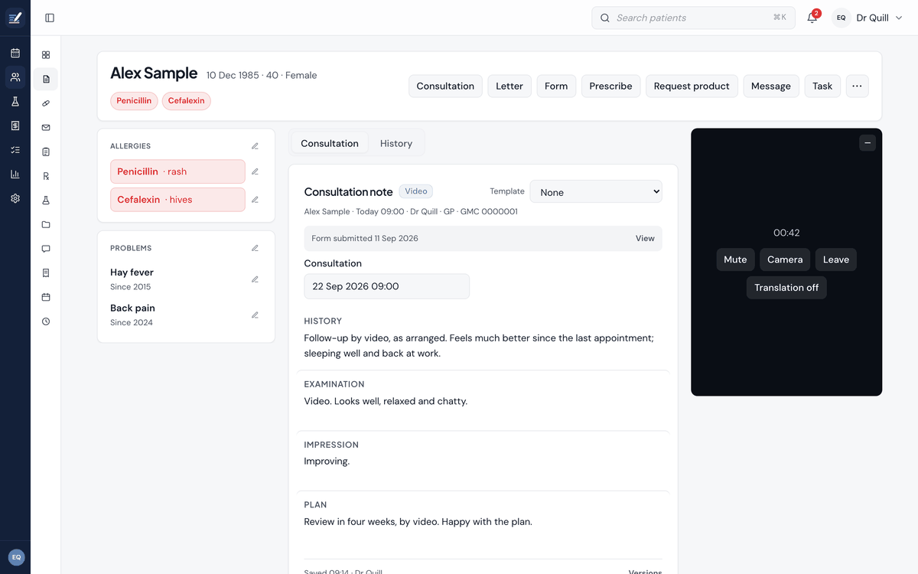Edit the Penicillin rash allergy
Viewport: 918px width, 574px height.
pos(255,171)
